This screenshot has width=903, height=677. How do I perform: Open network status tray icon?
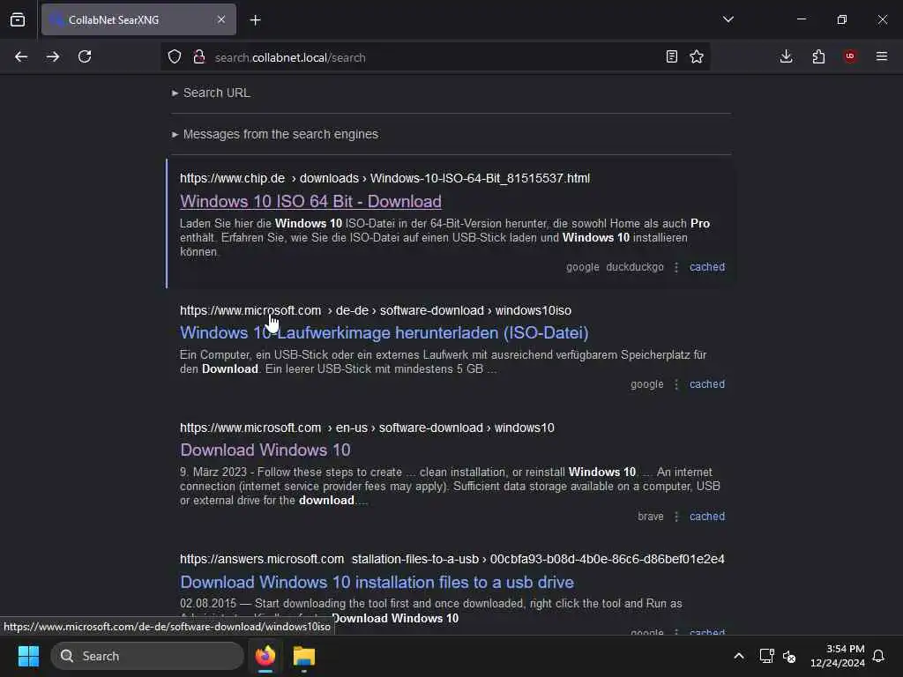(x=766, y=656)
